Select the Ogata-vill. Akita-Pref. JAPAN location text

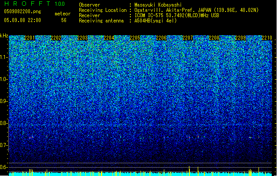[196, 10]
